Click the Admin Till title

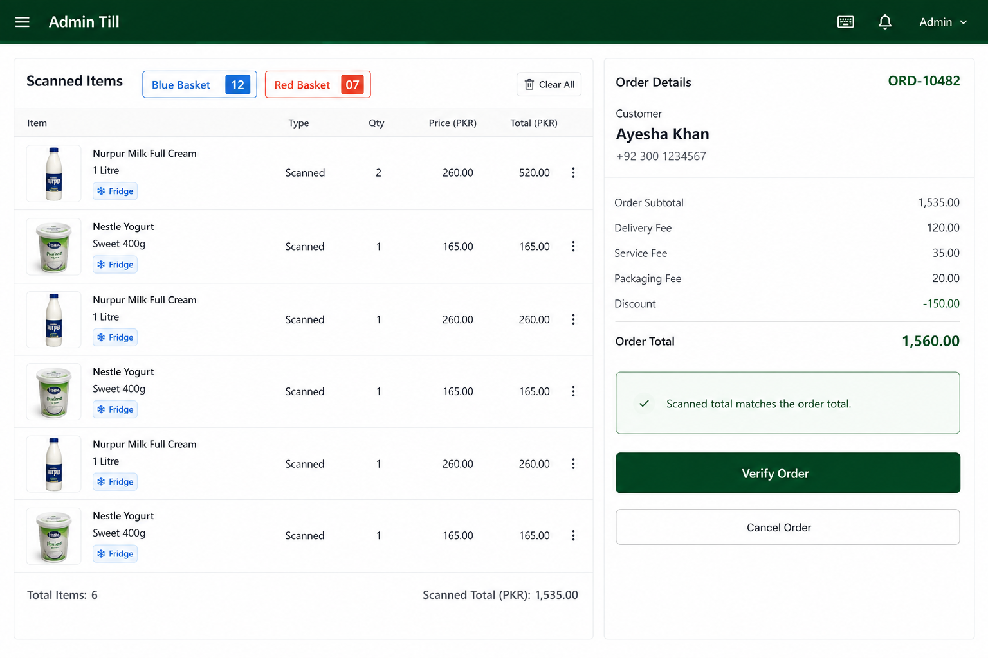(84, 22)
